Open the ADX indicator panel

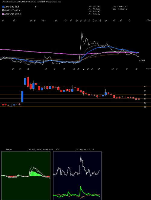77,176
